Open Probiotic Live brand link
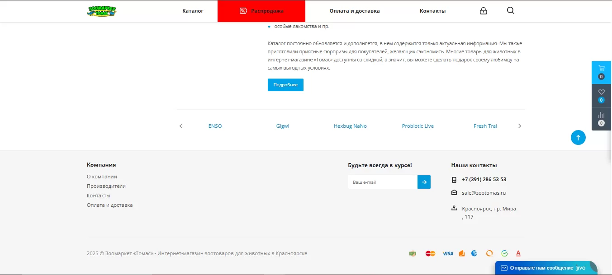Screen dimensions: 612x275 pyautogui.click(x=417, y=126)
